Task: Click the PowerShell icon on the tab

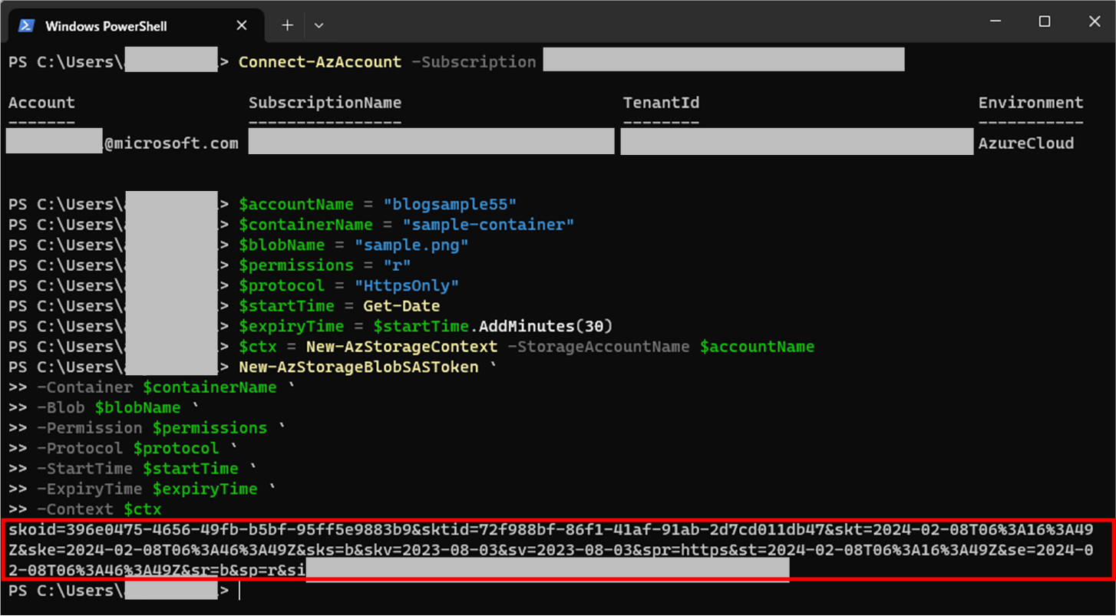Action: tap(26, 26)
